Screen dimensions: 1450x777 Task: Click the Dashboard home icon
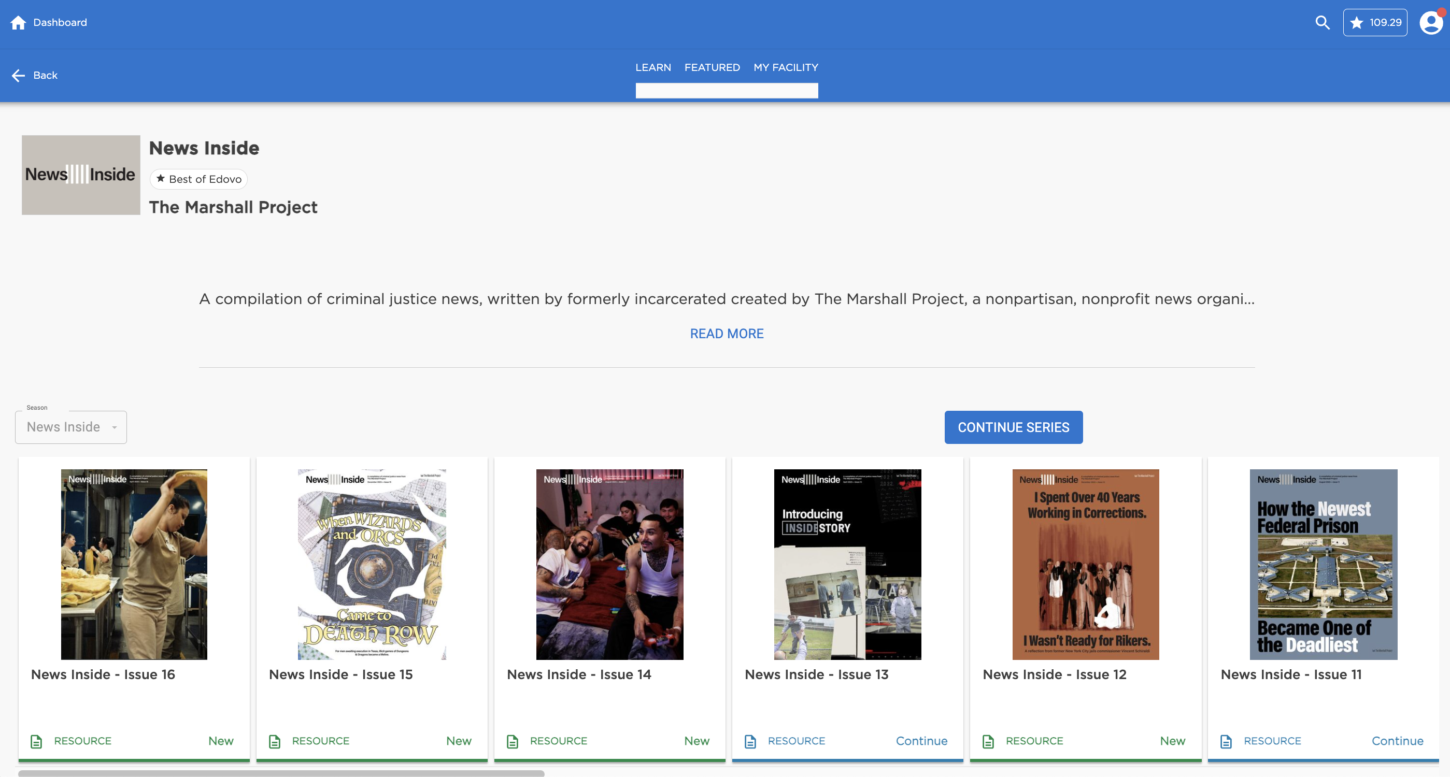(18, 22)
